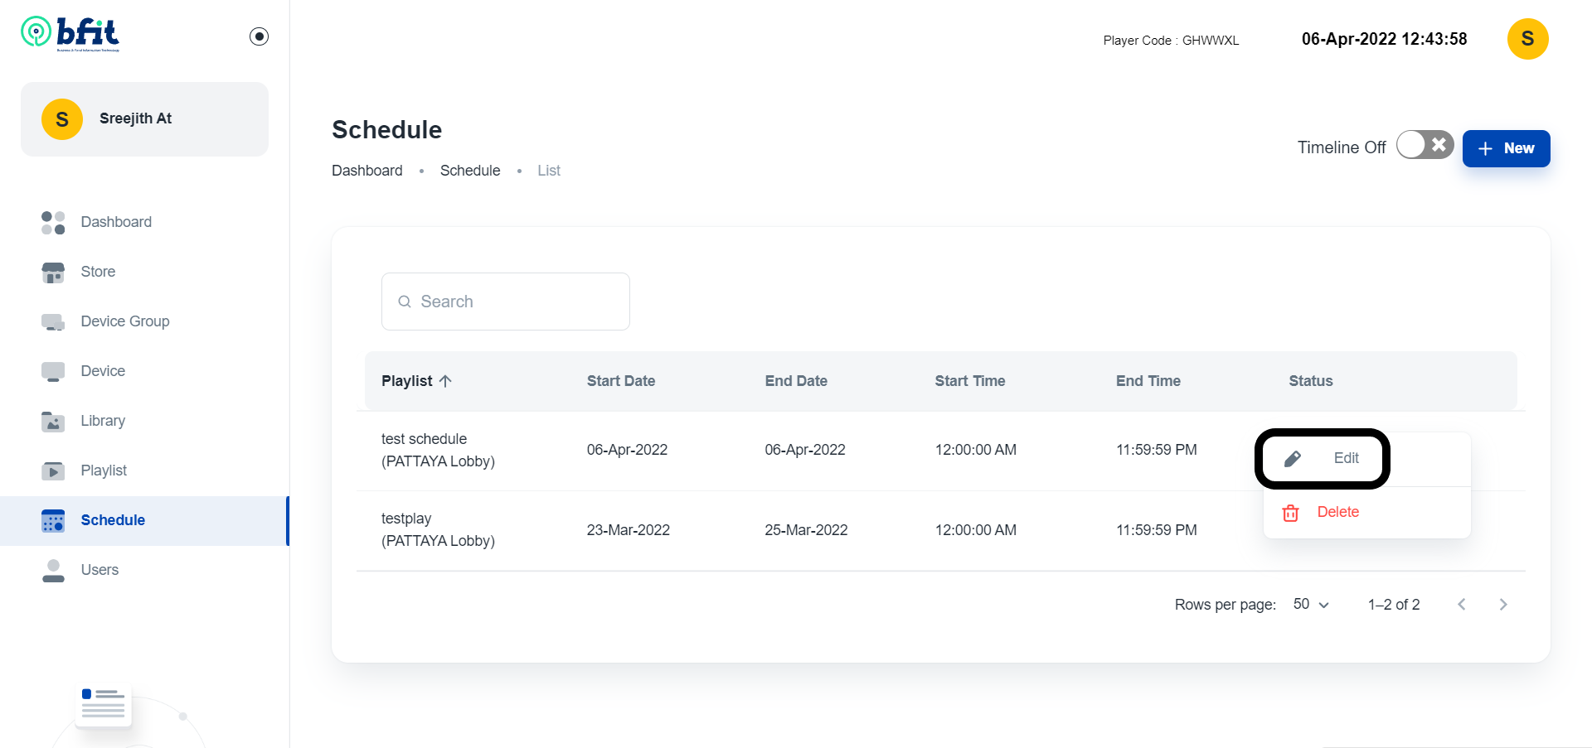
Task: Click testplay (PATTAYA Lobby) row name
Action: pyautogui.click(x=438, y=529)
